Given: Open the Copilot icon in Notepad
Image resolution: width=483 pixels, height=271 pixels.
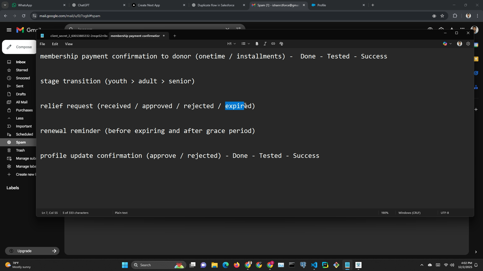Looking at the screenshot, I should pos(445,44).
